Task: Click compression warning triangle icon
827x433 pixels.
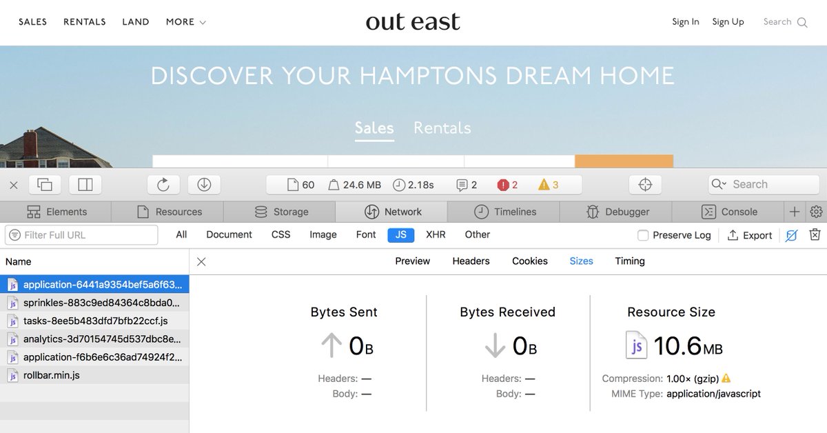Action: pos(726,379)
